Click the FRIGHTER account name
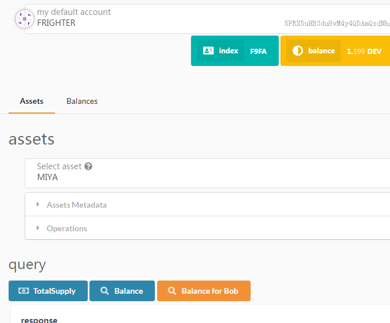This screenshot has width=390, height=323. click(x=56, y=23)
